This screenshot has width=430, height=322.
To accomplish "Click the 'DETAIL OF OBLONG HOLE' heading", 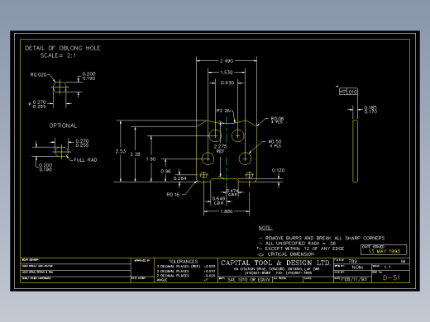I will coord(63,48).
